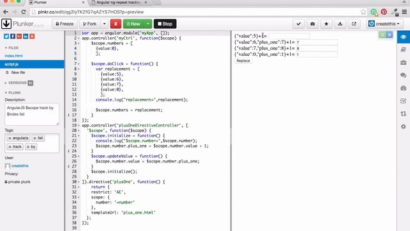The width and height of the screenshot is (410, 231).
Task: Select the script.js file
Action: click(x=32, y=64)
